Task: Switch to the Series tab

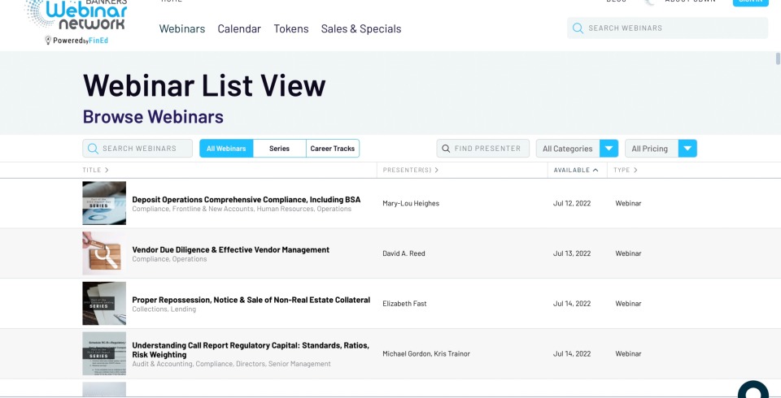Action: coord(279,149)
